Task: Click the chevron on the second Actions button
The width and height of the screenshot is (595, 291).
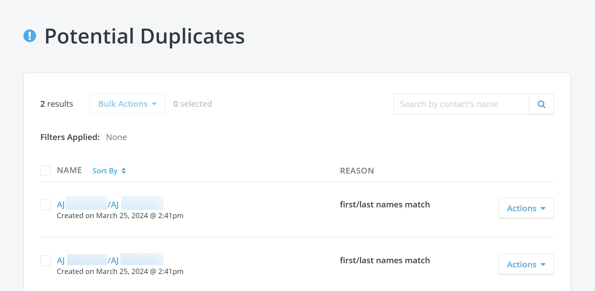Action: click(x=543, y=264)
